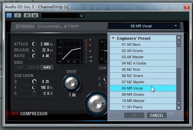The height and width of the screenshot is (130, 193).
Task: Click the single down arrow of preset list
Action: tap(179, 103)
